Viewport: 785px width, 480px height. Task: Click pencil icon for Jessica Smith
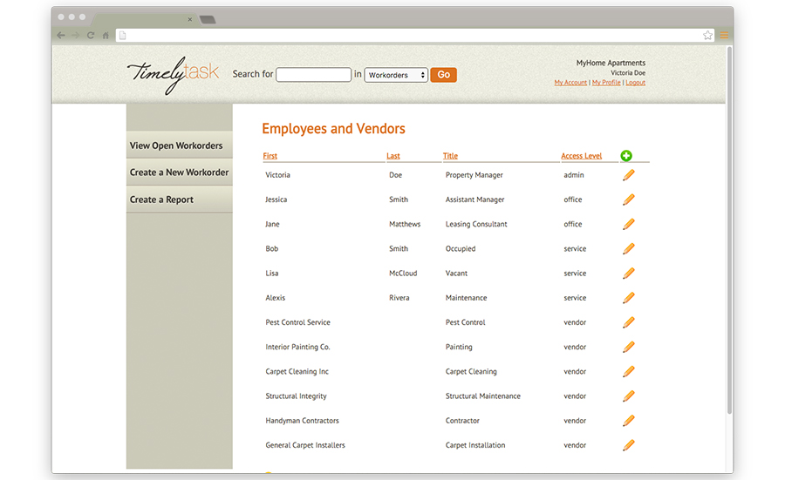pyautogui.click(x=628, y=199)
